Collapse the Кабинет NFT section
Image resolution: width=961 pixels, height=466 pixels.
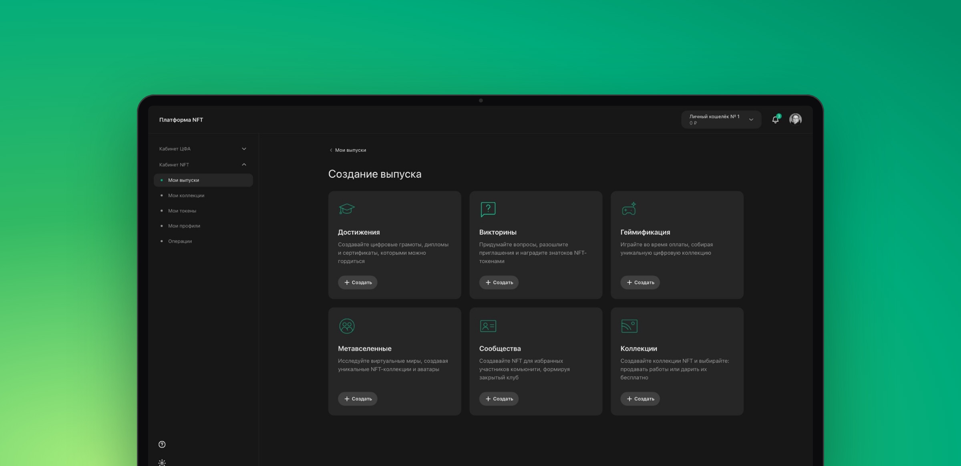pos(203,165)
